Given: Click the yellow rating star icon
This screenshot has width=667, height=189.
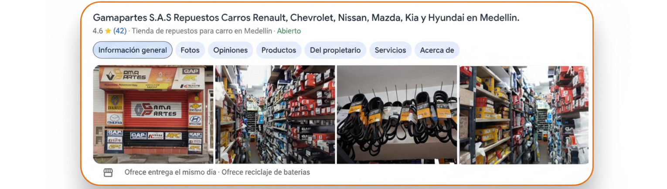Looking at the screenshot, I should coord(108,31).
